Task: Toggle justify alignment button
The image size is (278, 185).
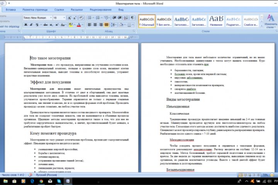Action: click(x=106, y=25)
